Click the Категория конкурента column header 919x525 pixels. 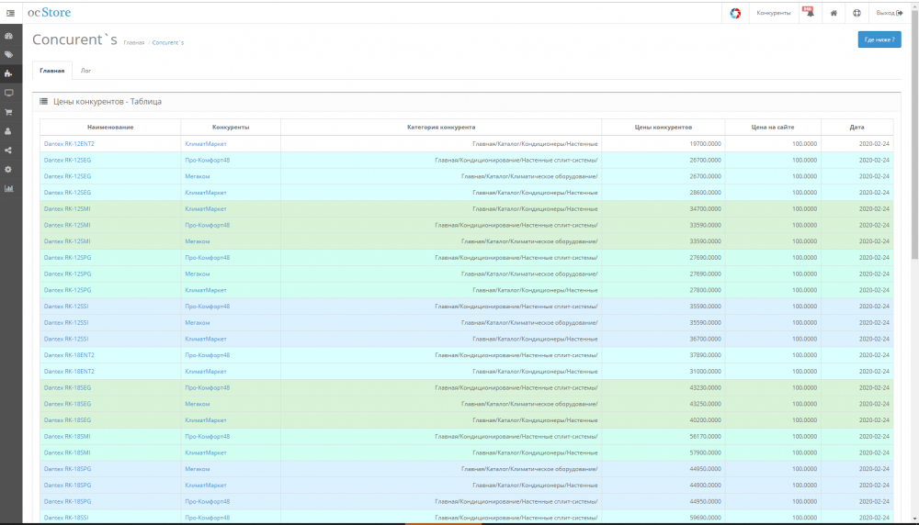point(441,127)
